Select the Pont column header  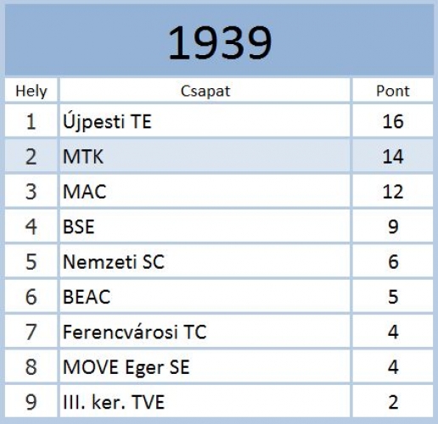[x=393, y=91]
